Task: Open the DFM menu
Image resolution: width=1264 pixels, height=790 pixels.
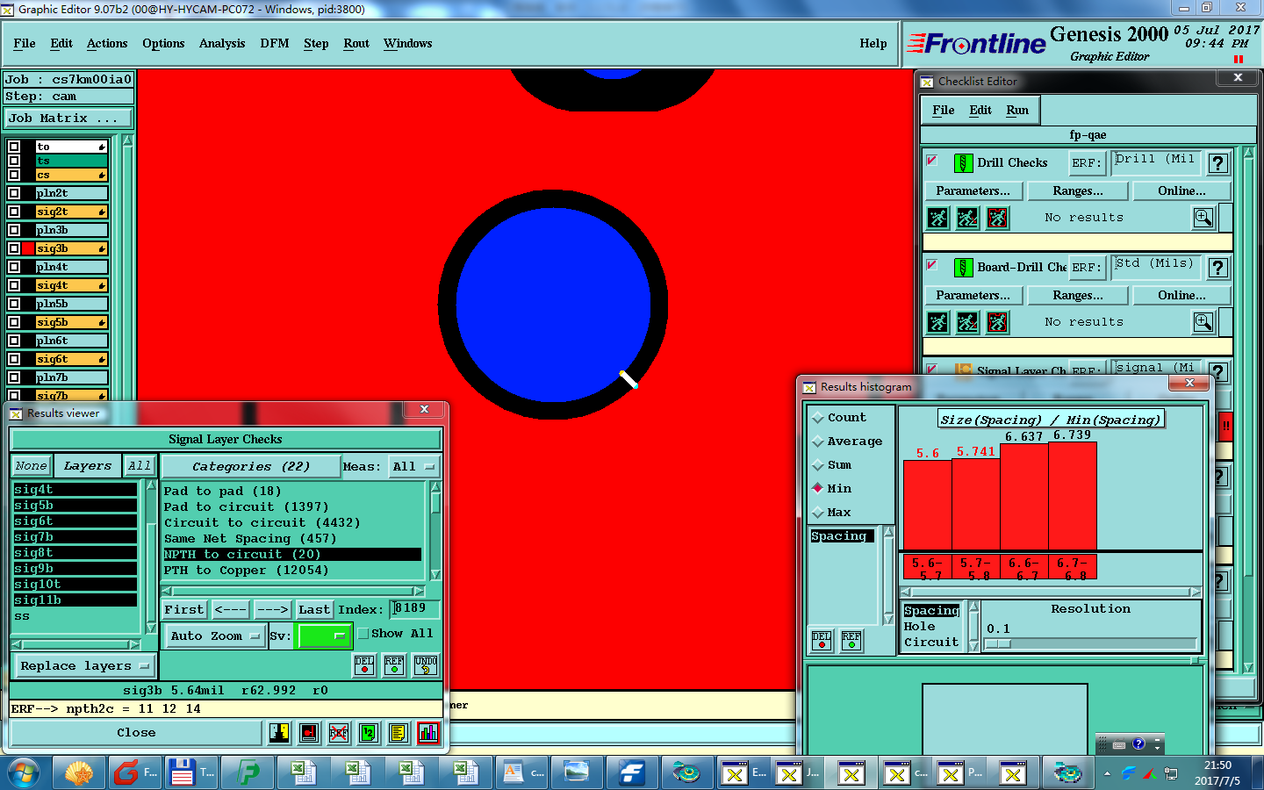Action: tap(275, 44)
